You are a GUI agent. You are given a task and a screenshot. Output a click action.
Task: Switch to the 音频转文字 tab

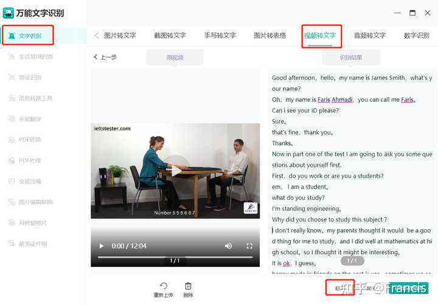pyautogui.click(x=370, y=35)
